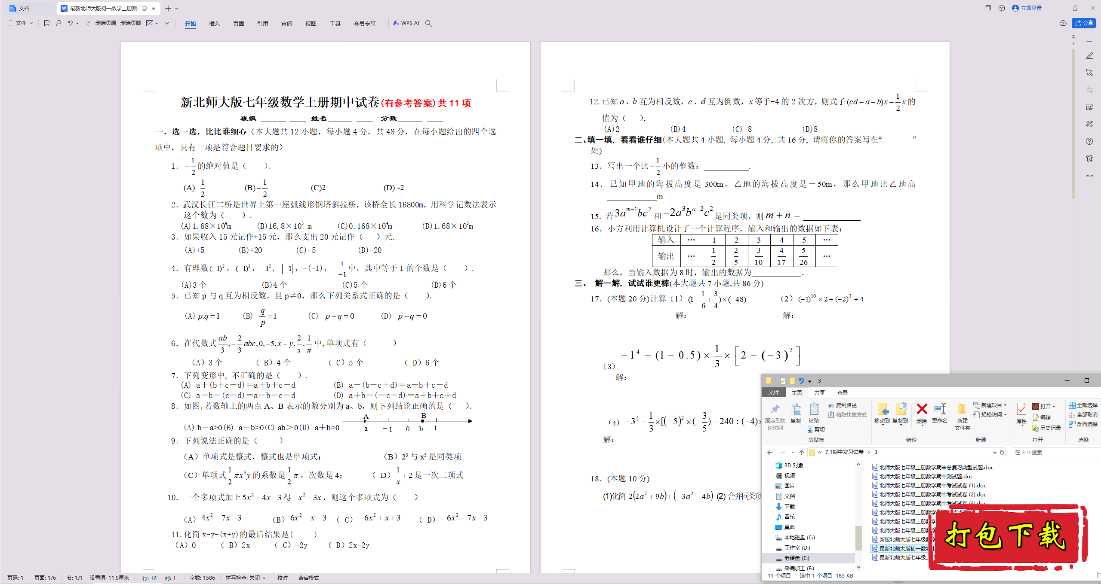Image resolution: width=1101 pixels, height=584 pixels.
Task: Click 删除页眉 in quick toolbar
Action: (106, 23)
